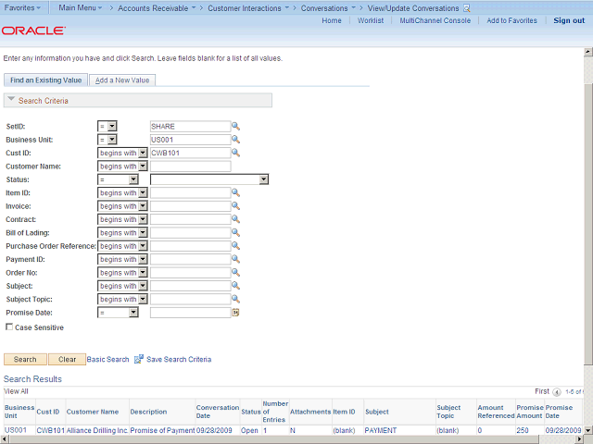Screen dimensions: 593x444
Task: Open the SetID operator dropdown
Action: (107, 126)
